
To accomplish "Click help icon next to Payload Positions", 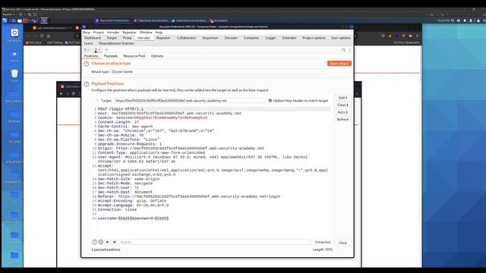I will tap(87, 84).
